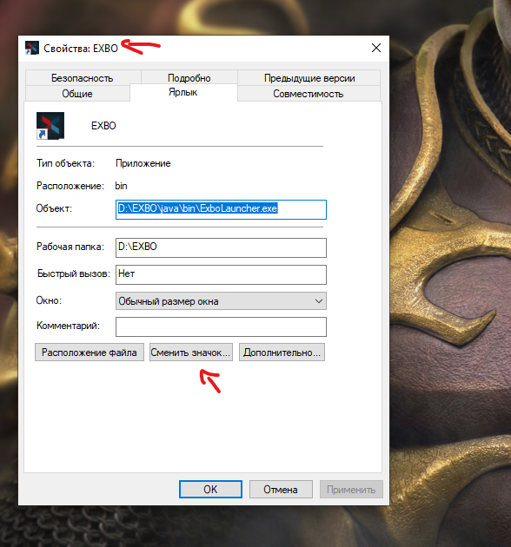Close the Свойства: EXBO dialog
The height and width of the screenshot is (547, 511).
(x=376, y=48)
